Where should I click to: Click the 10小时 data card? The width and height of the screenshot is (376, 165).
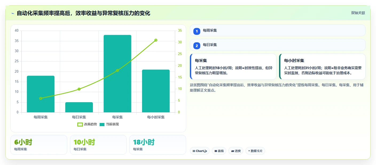98,145
